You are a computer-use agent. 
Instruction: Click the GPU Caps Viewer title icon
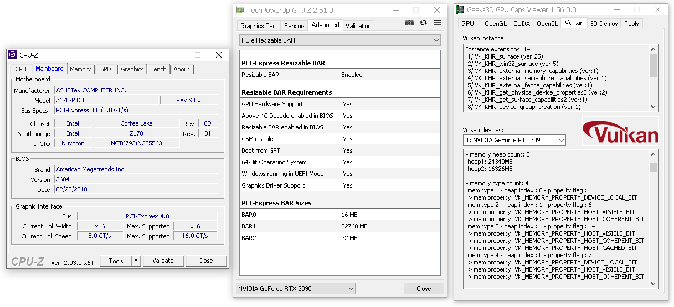pyautogui.click(x=460, y=9)
